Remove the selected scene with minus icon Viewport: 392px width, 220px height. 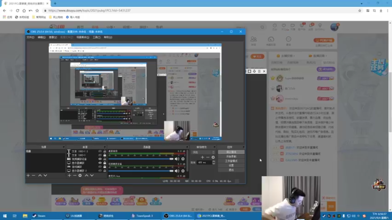coord(33,176)
